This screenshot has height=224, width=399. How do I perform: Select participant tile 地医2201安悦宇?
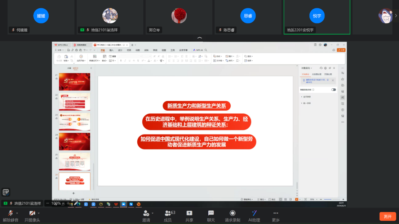pos(317,17)
